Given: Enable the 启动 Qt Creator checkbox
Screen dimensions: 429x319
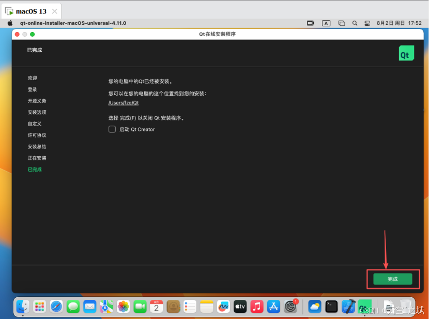Looking at the screenshot, I should [112, 129].
